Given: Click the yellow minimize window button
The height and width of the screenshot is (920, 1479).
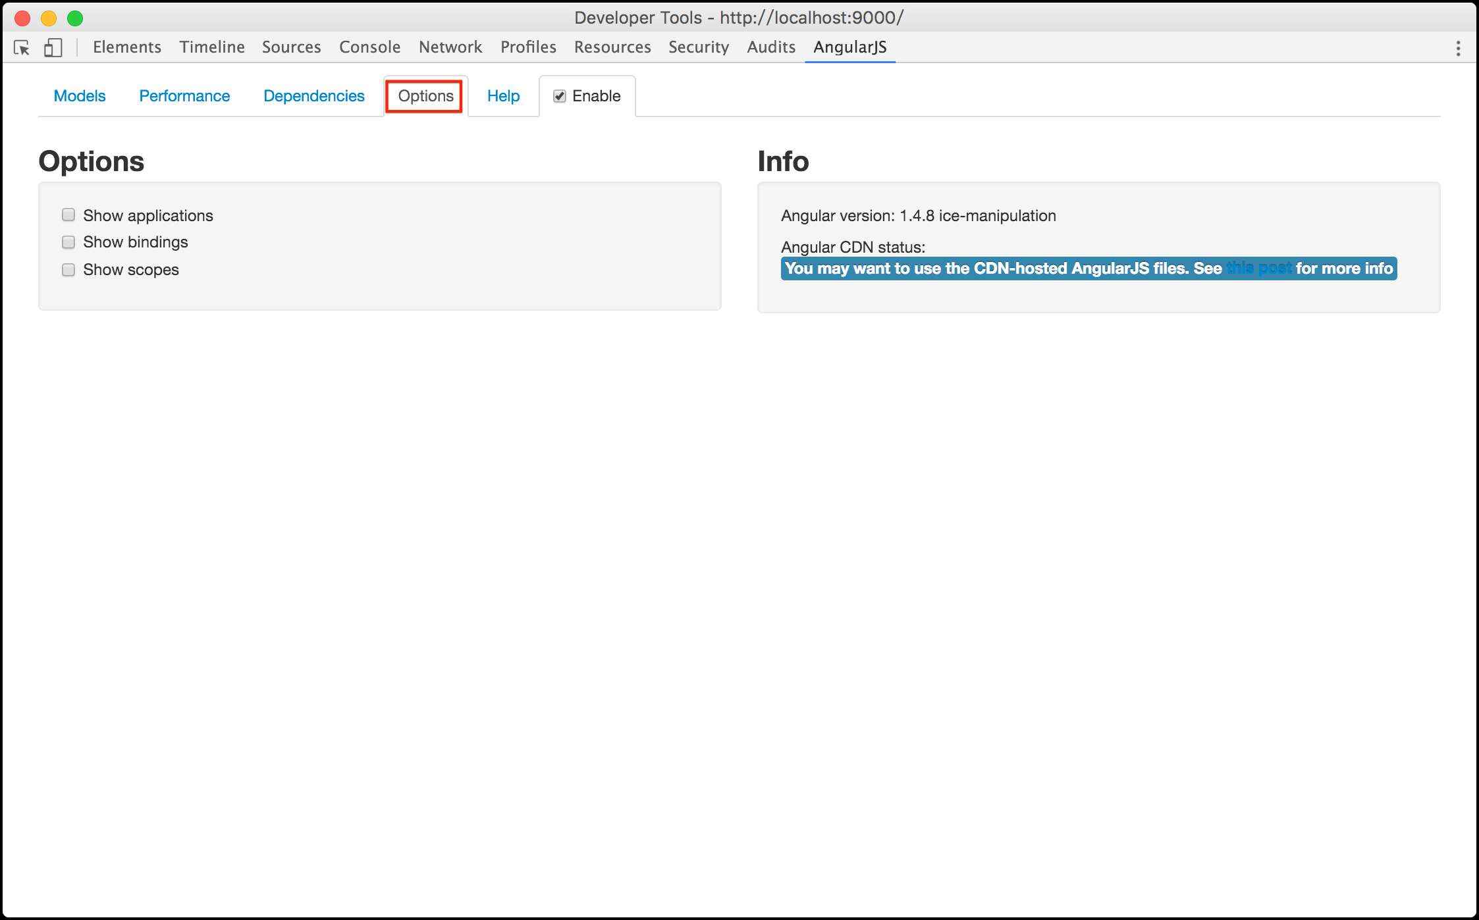Looking at the screenshot, I should coord(49,18).
